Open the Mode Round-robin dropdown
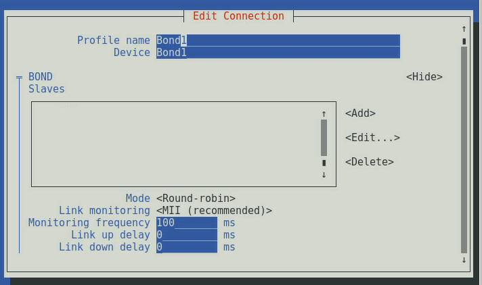The image size is (482, 285). point(196,198)
